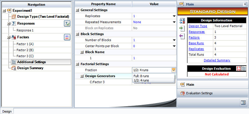249x114 pixels.
Task: Select Factor 1 (A) in the tree
Action: [25, 44]
